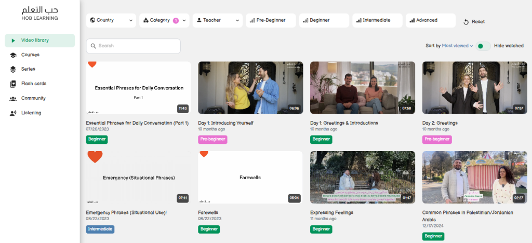This screenshot has width=532, height=243.
Task: Open the Courses graduation cap icon
Action: (13, 55)
